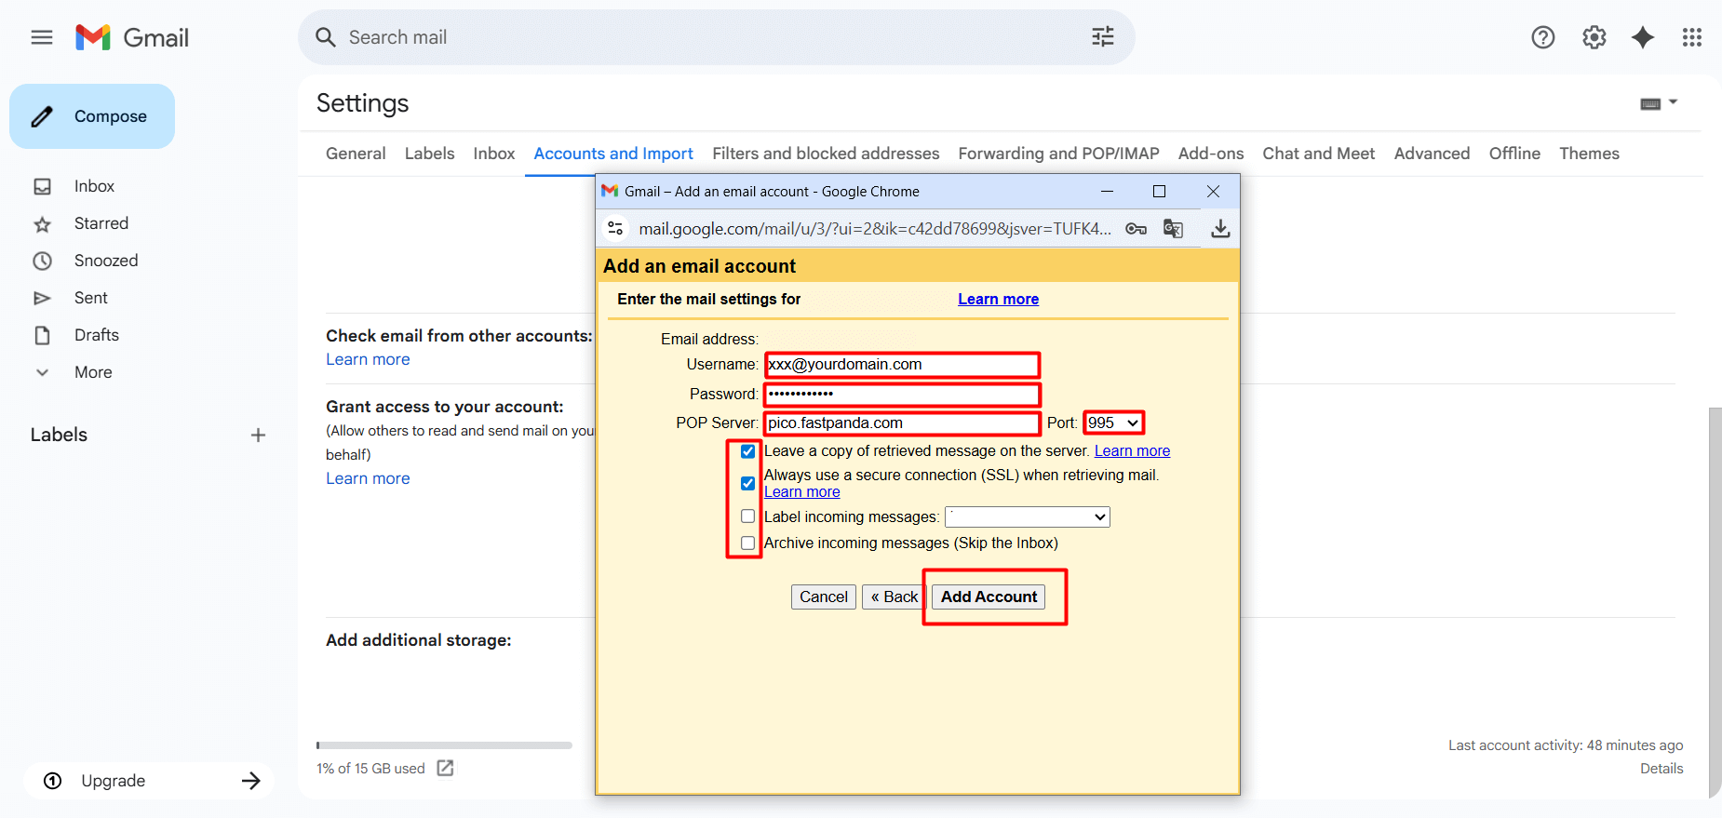Click the Sent arrow icon in the sidebar

43,298
